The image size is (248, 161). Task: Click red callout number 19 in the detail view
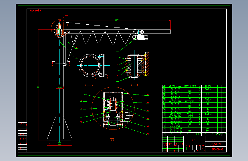pos(148,134)
